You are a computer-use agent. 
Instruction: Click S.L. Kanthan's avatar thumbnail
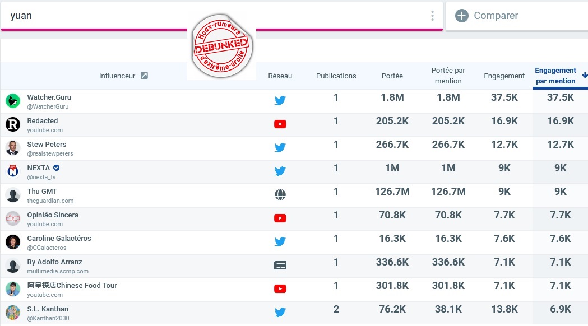(x=13, y=313)
